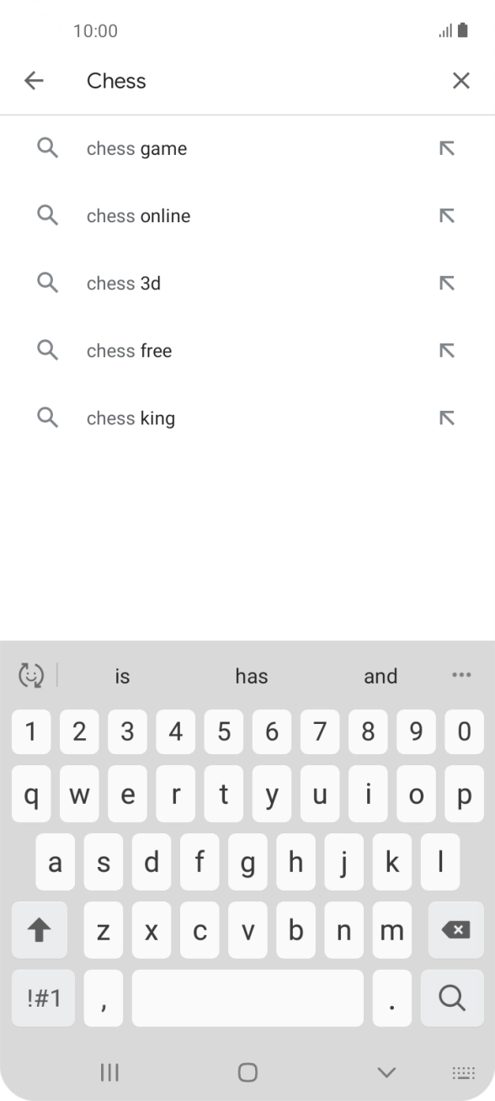
Task: Tap the back arrow to leave search
Action: click(x=33, y=80)
